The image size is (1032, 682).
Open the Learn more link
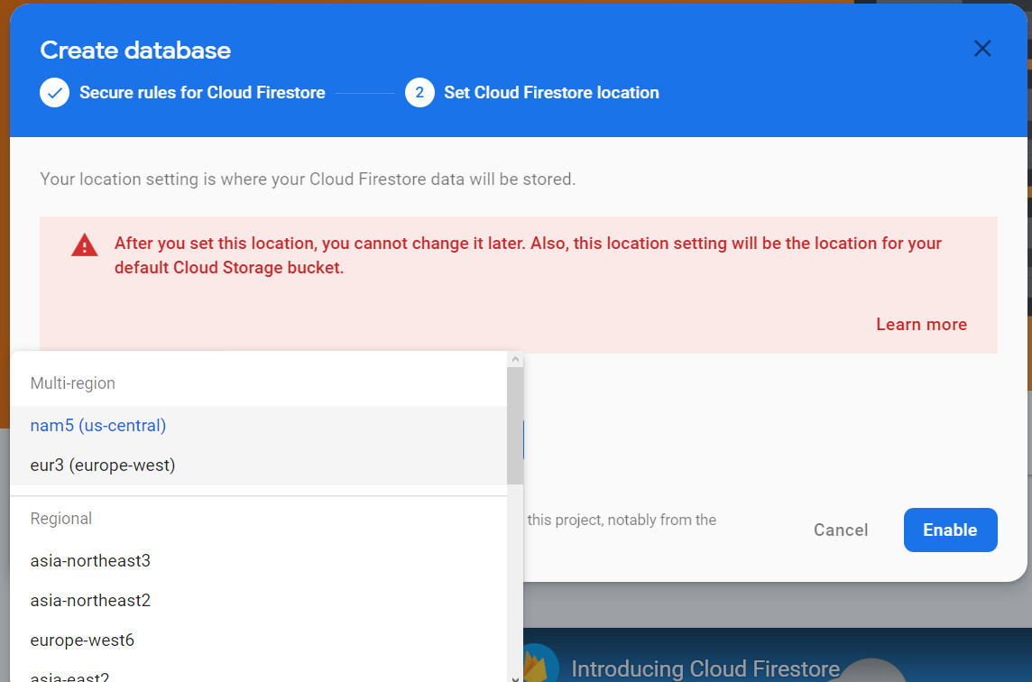point(921,325)
